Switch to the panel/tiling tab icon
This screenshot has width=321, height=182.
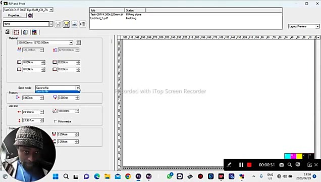[x=16, y=32]
